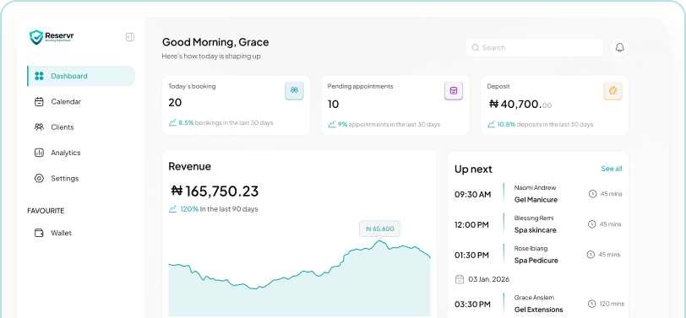686x318 pixels.
Task: Click the trend icon beside 8.5% bookings
Action: 172,123
